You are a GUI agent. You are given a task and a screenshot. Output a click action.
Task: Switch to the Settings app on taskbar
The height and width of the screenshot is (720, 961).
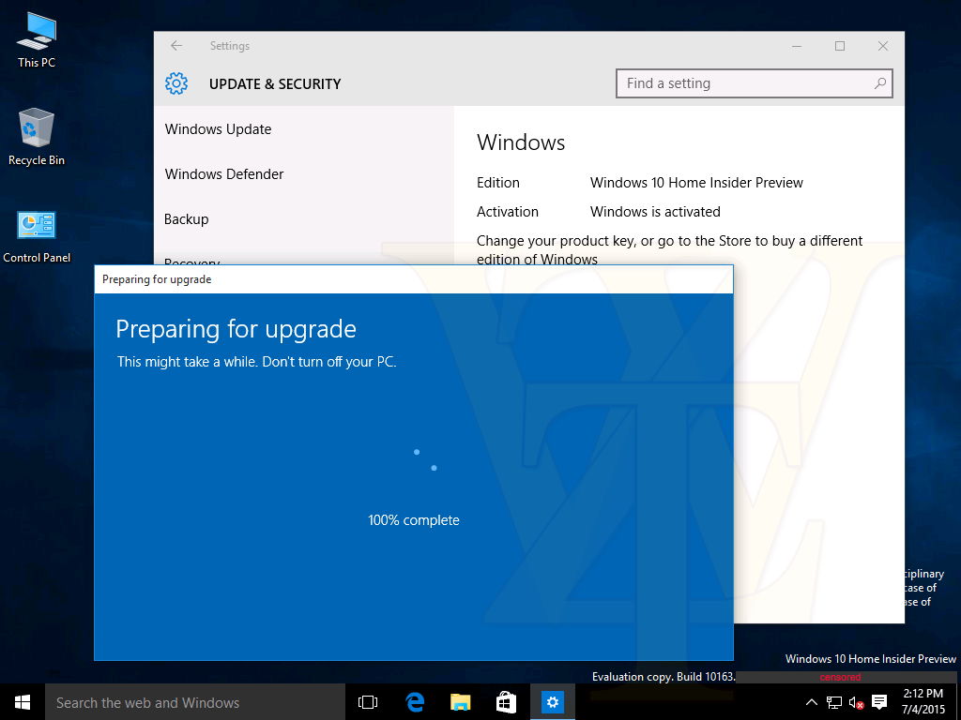[552, 701]
